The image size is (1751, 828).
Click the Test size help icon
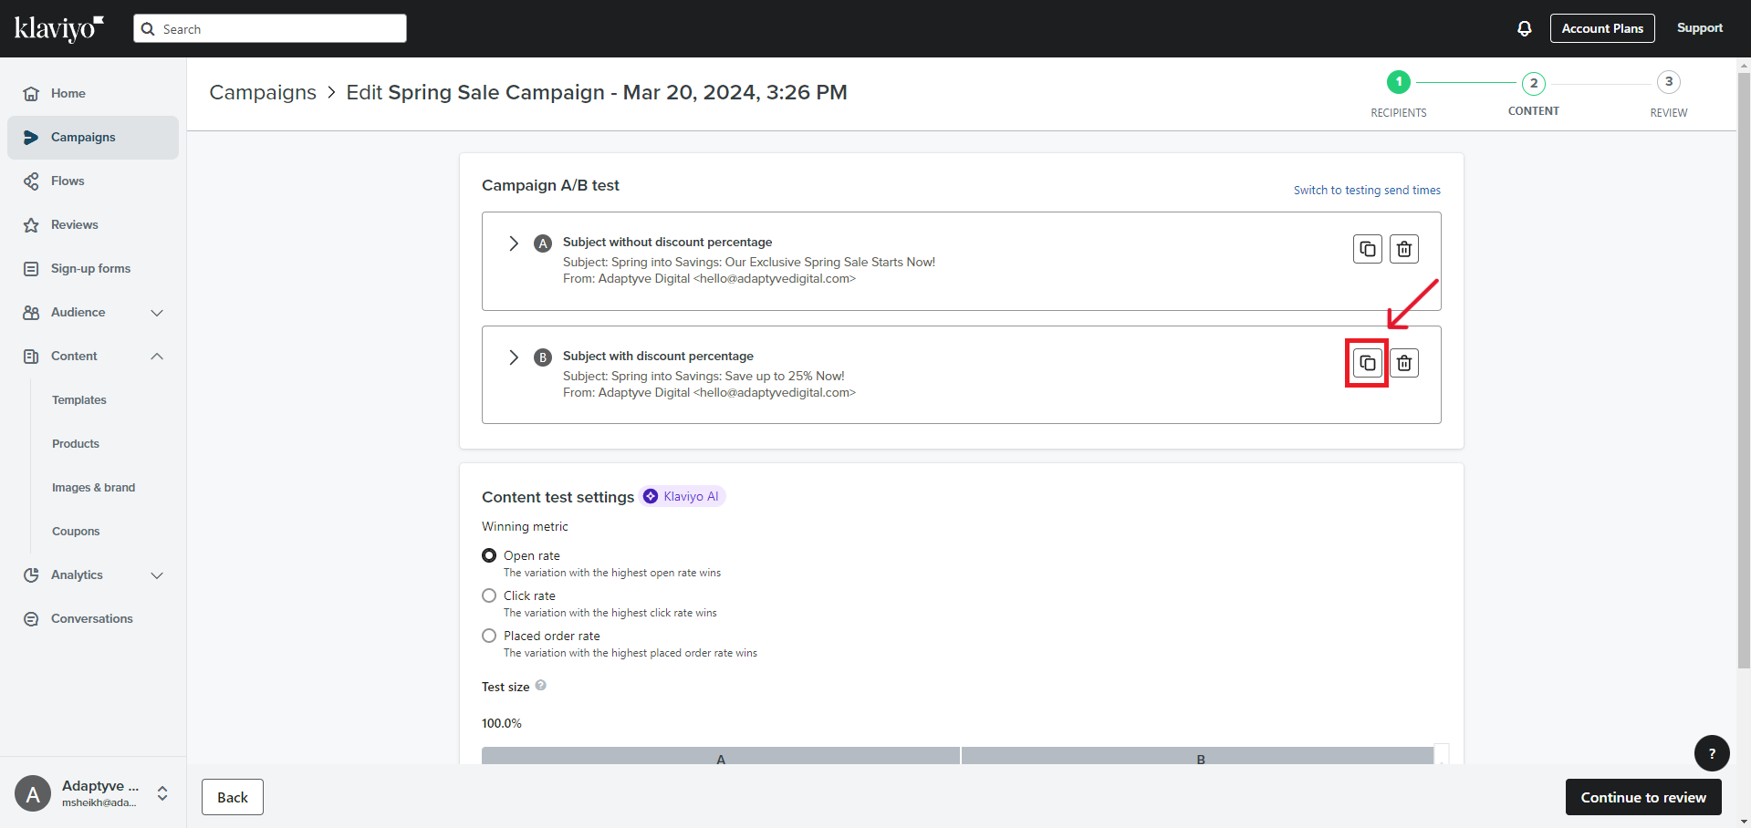point(541,686)
